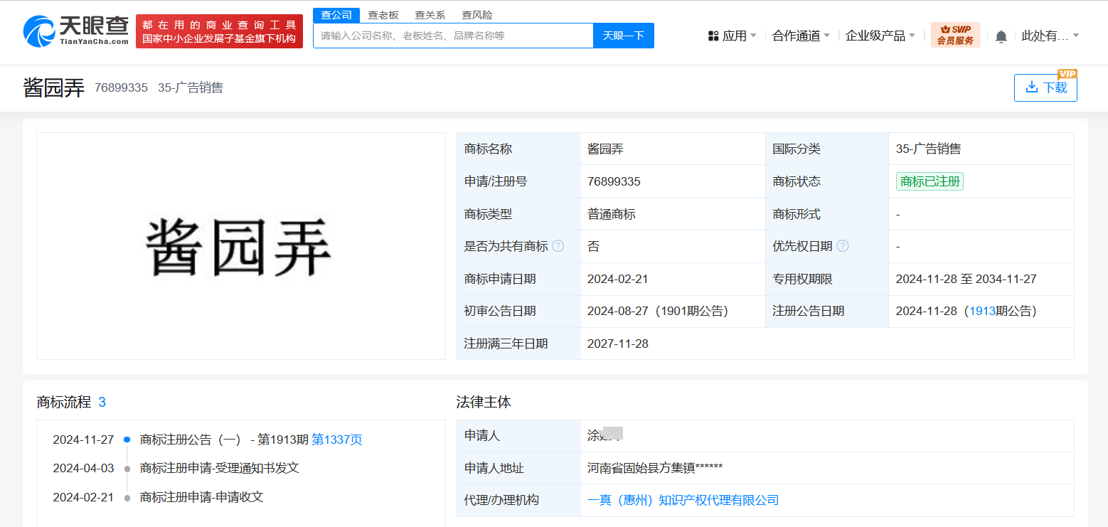This screenshot has height=527, width=1108.
Task: Click help icon beside 是否为共有商标
Action: [x=558, y=246]
